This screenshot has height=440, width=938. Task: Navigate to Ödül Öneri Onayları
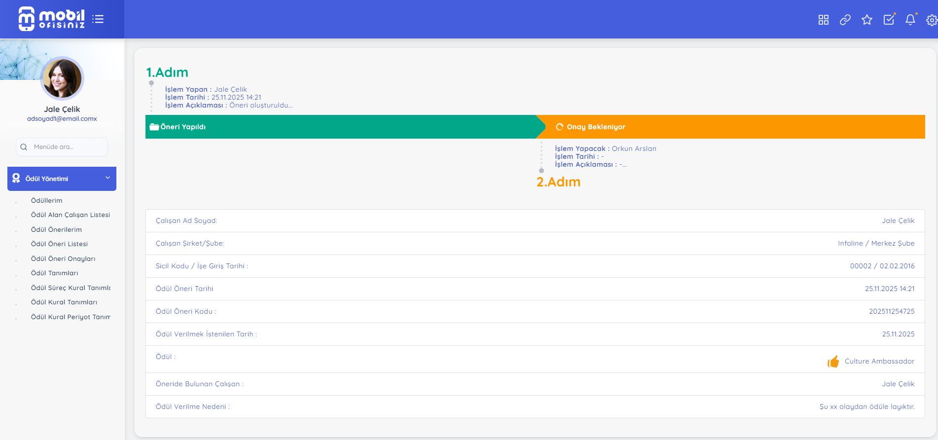coord(63,258)
